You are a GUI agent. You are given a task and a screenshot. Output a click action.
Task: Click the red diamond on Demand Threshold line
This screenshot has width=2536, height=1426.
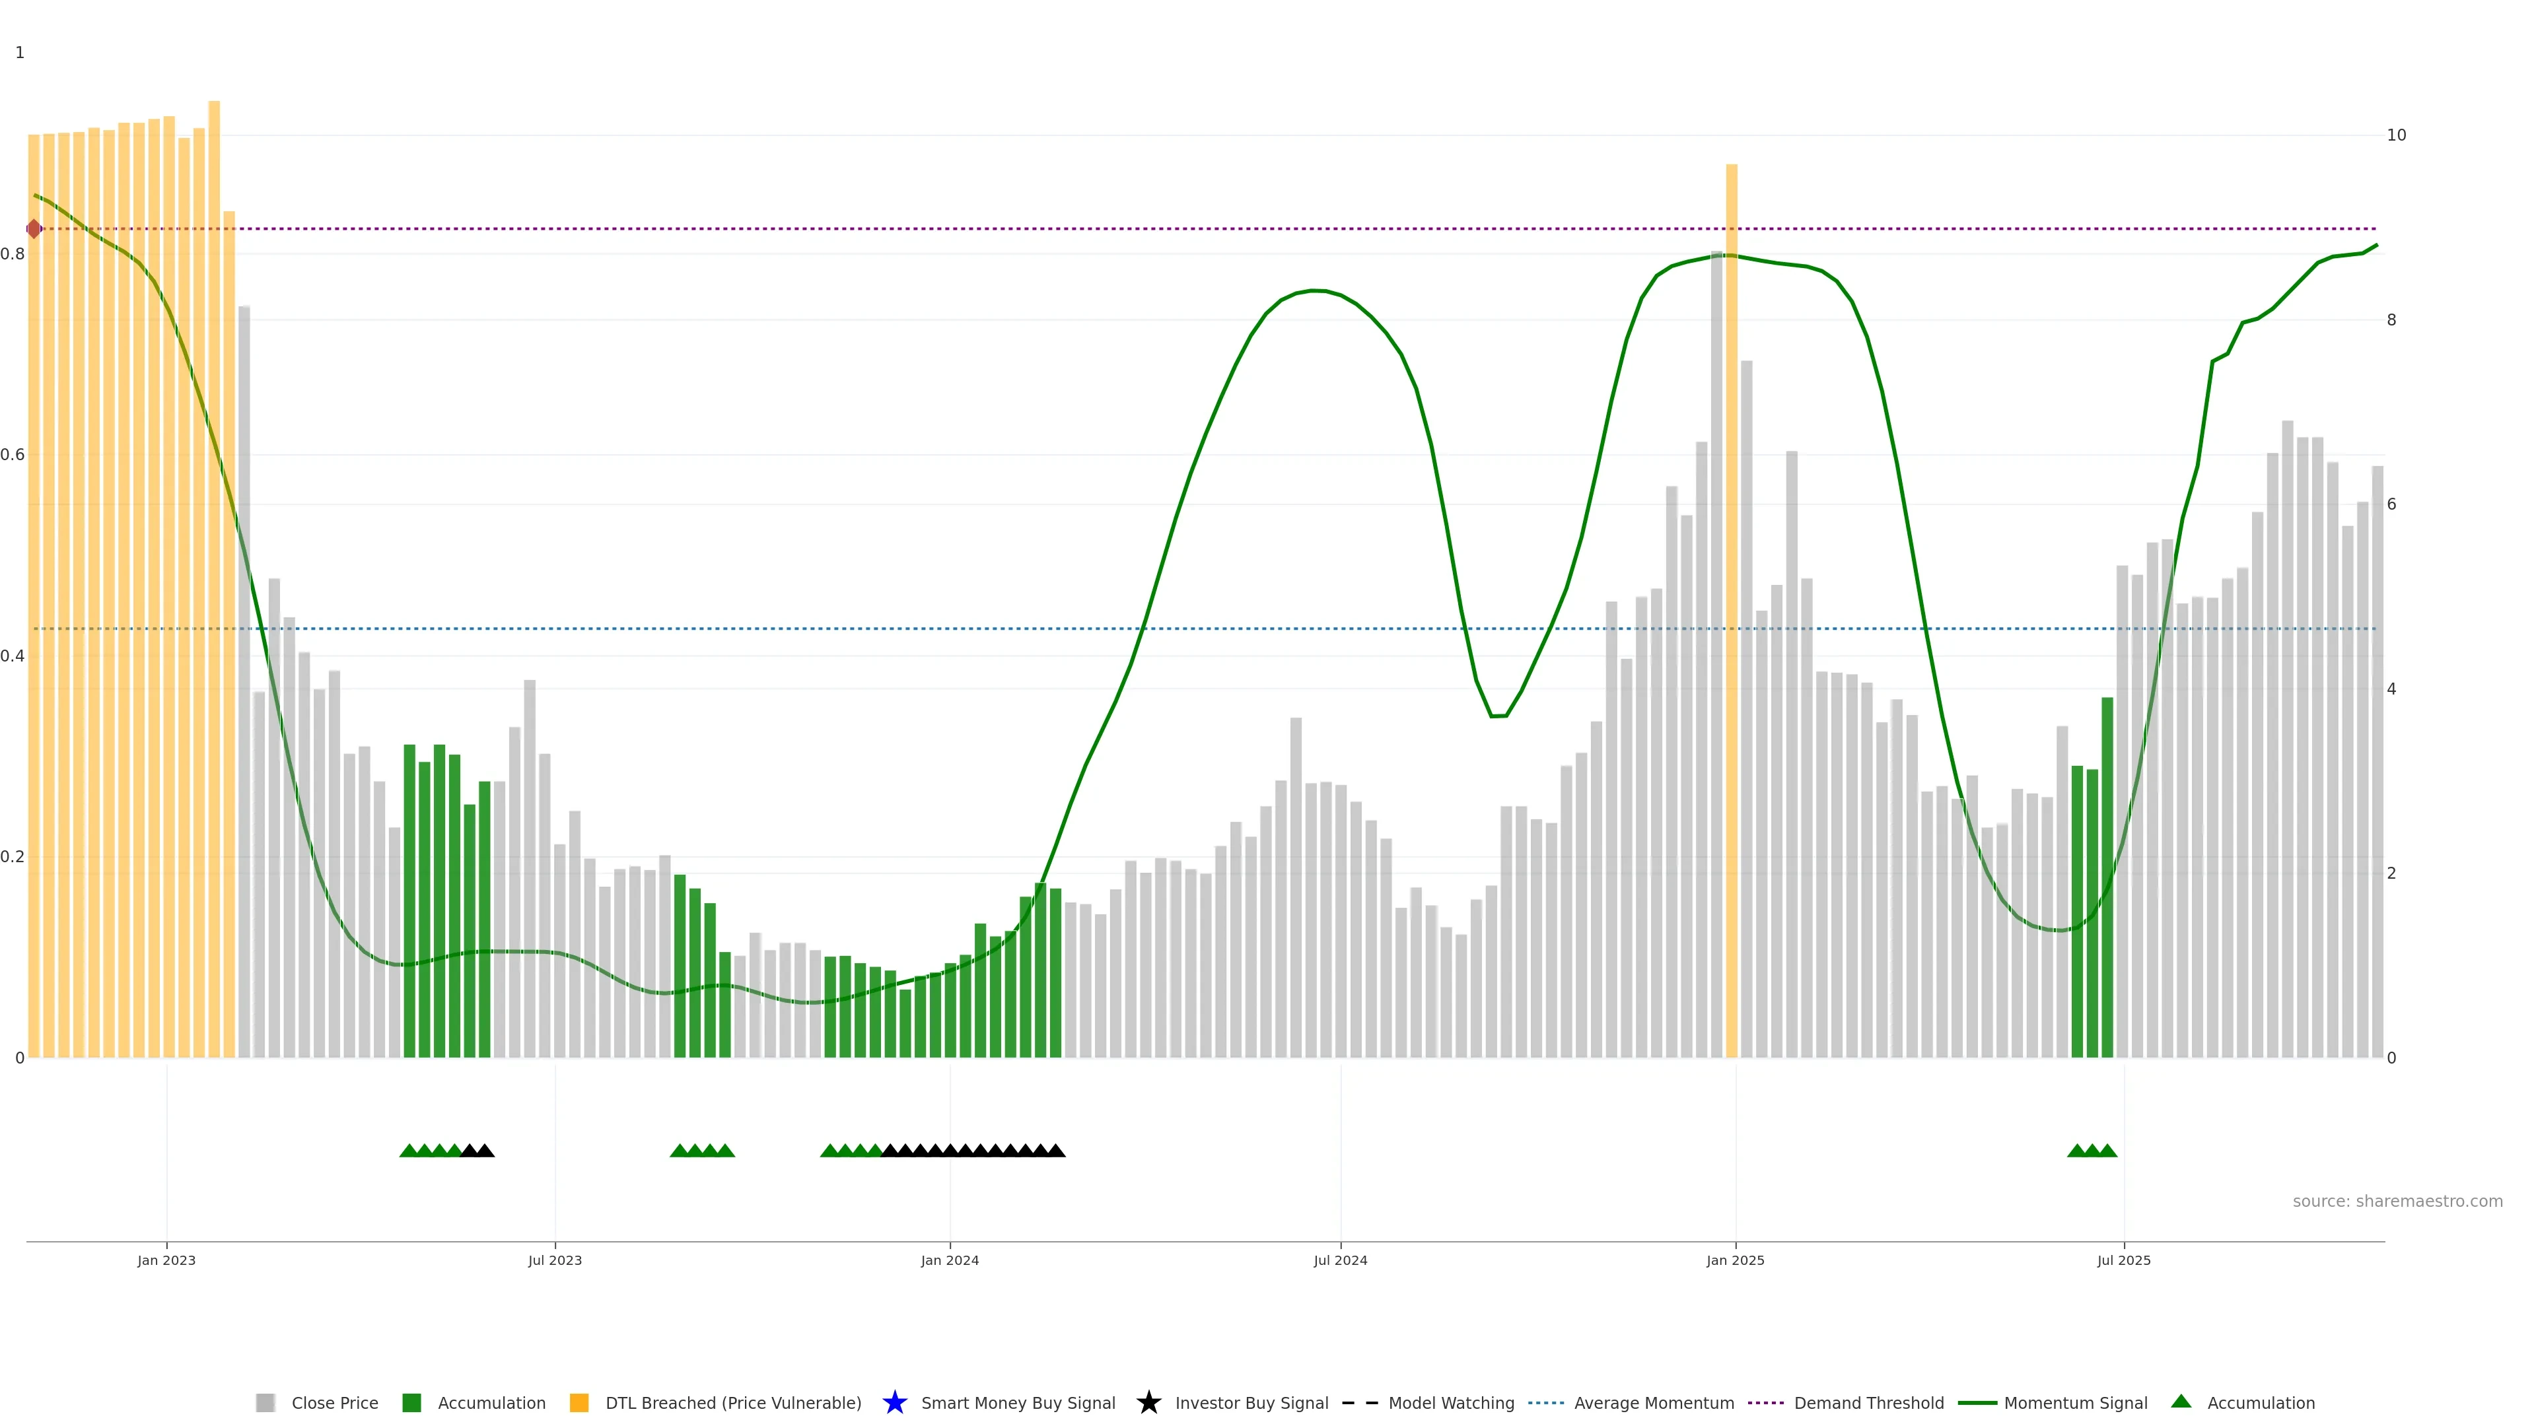click(x=34, y=228)
